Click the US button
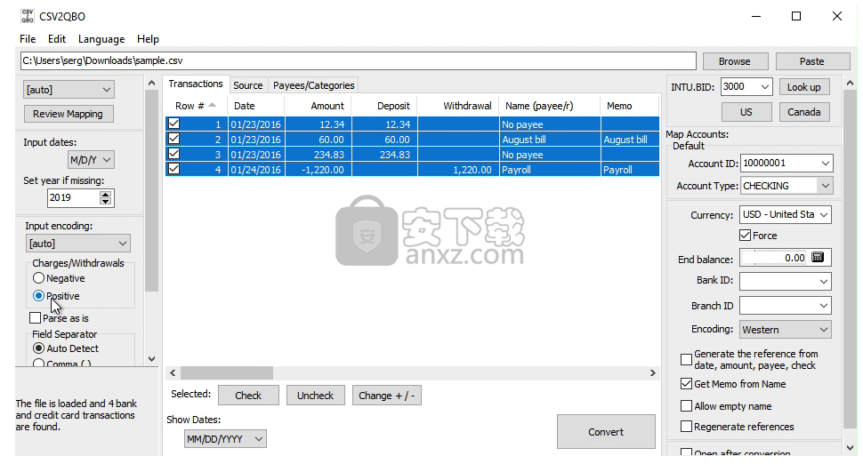 tap(746, 112)
